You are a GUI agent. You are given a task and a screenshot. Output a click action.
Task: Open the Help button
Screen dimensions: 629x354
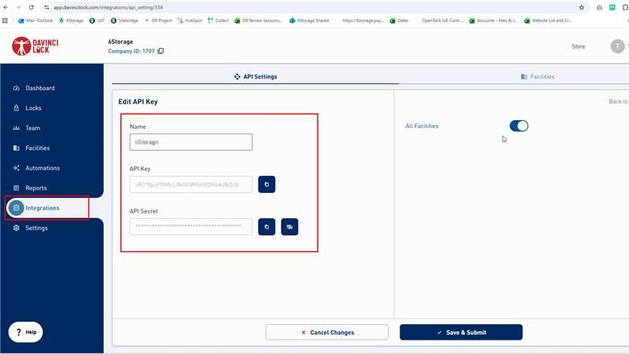pos(26,332)
